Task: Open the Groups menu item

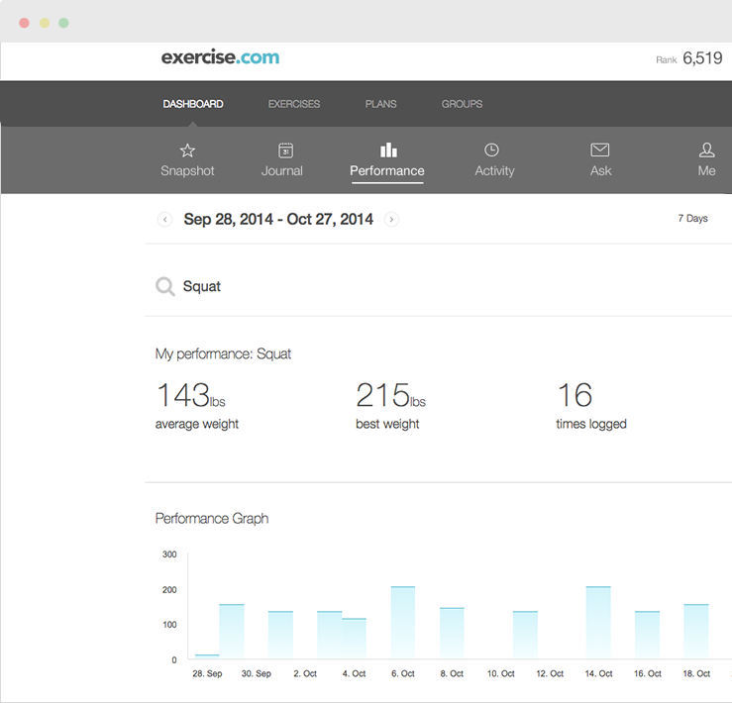Action: (x=463, y=104)
